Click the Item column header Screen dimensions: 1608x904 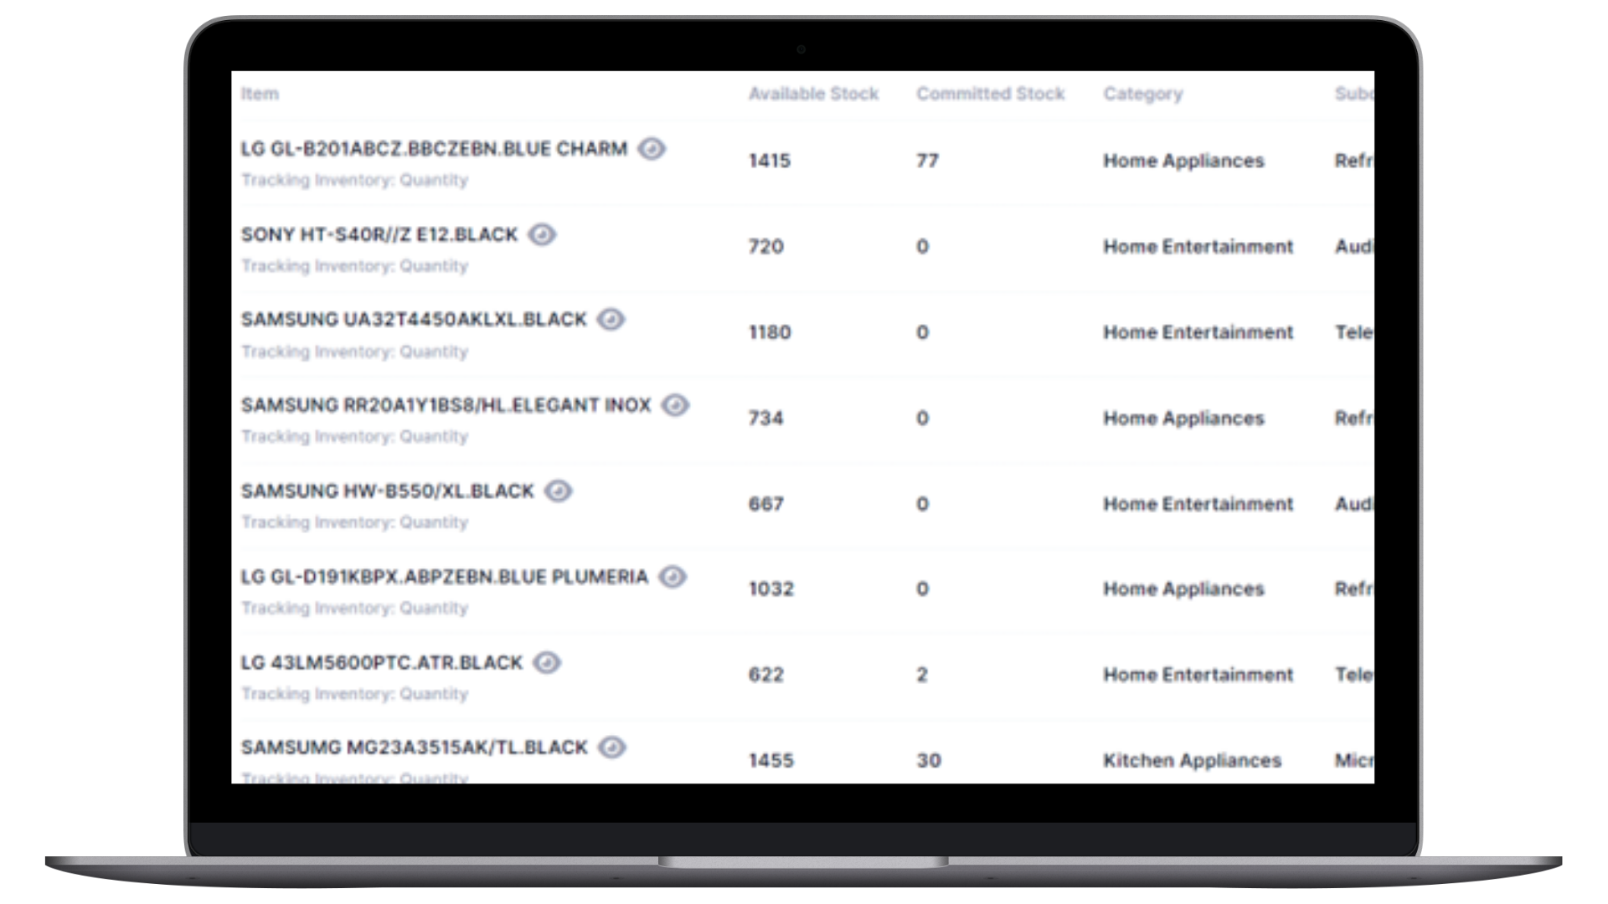click(260, 94)
